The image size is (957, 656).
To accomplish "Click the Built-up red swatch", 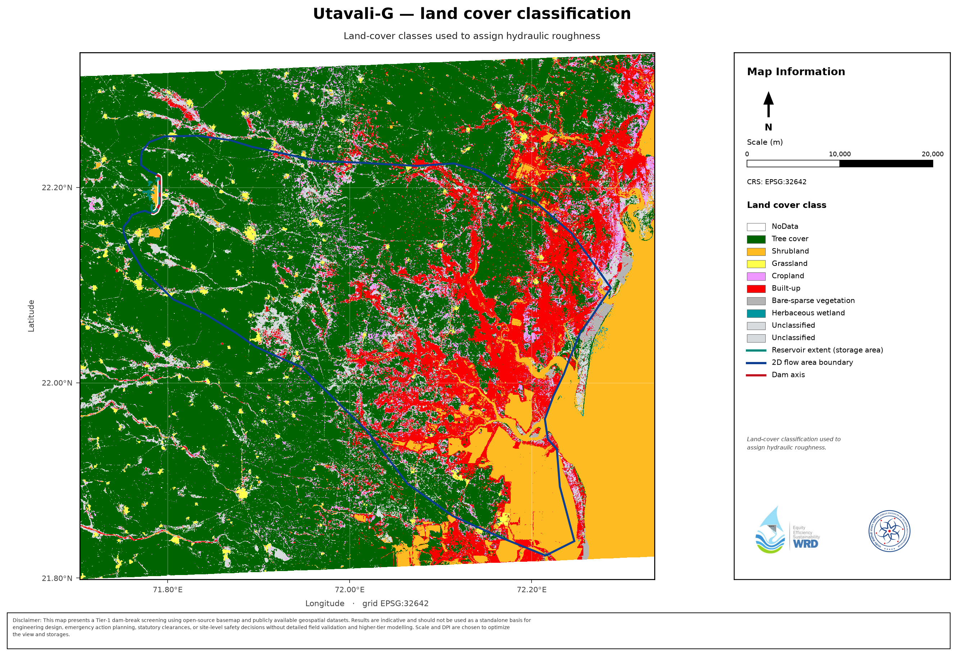I will coord(756,289).
